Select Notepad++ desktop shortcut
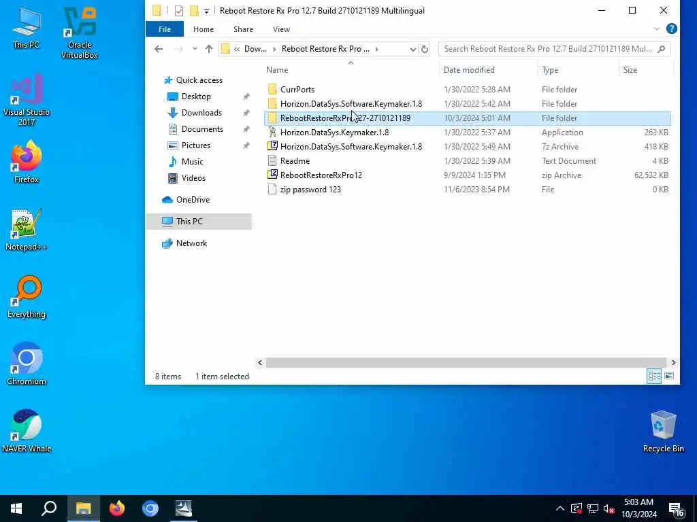697x522 pixels. (x=27, y=229)
